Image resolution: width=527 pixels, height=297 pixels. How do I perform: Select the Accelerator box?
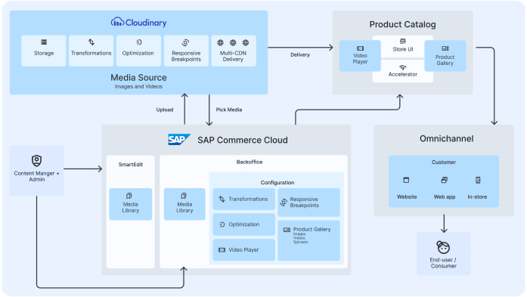tap(403, 71)
